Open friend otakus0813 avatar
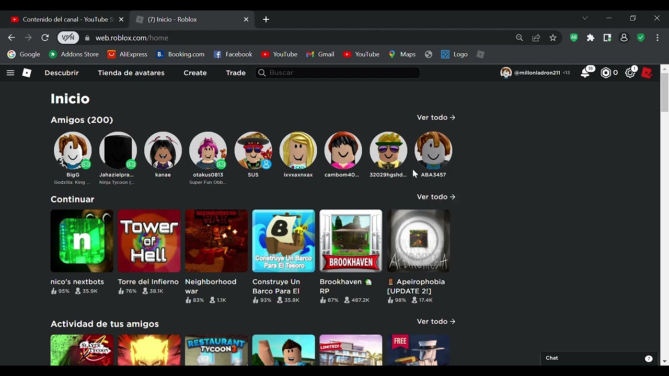Screen dimensions: 669x376 point(208,150)
